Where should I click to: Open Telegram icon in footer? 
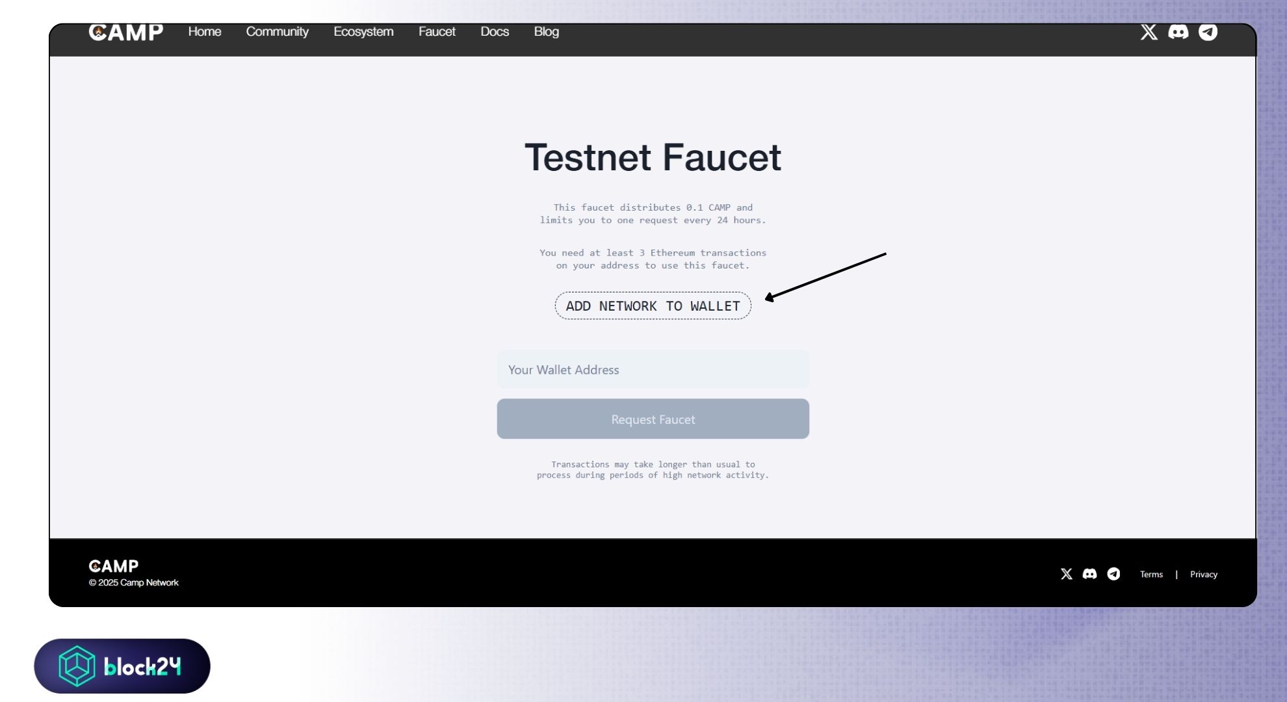(x=1113, y=574)
